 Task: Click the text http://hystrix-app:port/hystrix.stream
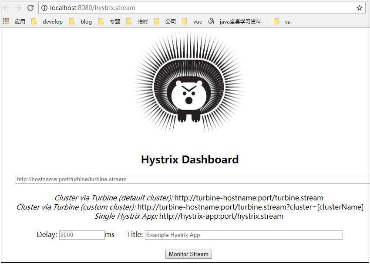point(221,216)
